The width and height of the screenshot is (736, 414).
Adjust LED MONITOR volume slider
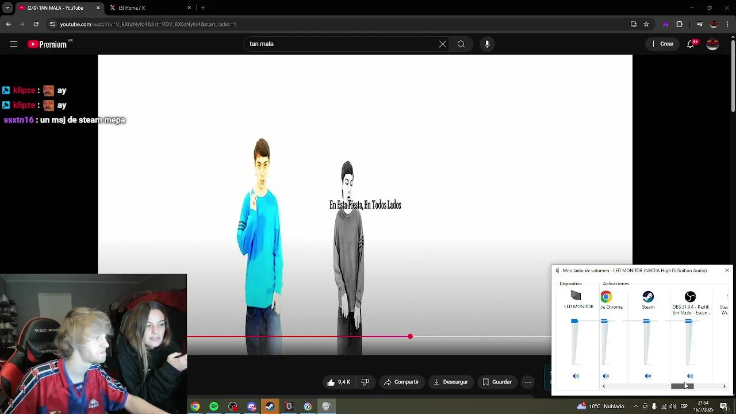pyautogui.click(x=574, y=321)
